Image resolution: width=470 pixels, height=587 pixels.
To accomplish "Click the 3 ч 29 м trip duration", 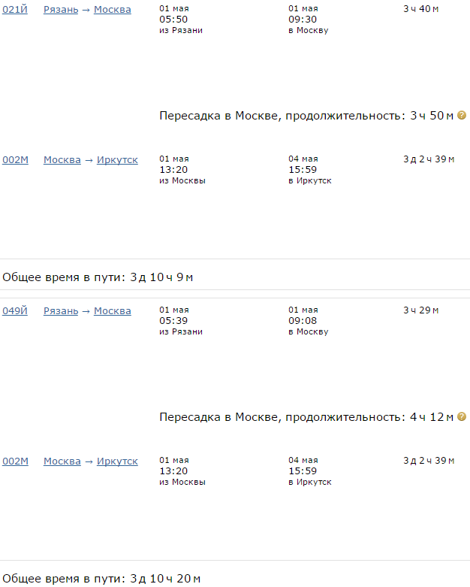I will (x=421, y=310).
